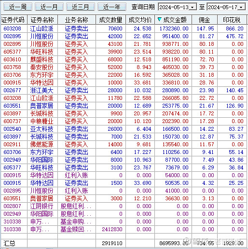Show records for 近一年
This screenshot has height=249, width=248.
pyautogui.click(x=112, y=7)
